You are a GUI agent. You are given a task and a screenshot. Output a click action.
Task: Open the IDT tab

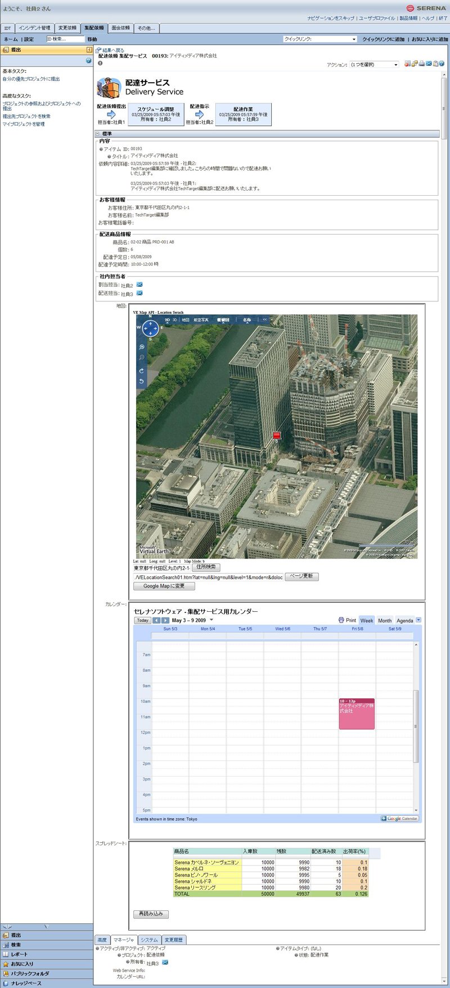[7, 28]
